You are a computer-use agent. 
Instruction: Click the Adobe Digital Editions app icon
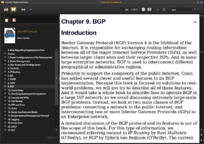[x=3, y=2]
